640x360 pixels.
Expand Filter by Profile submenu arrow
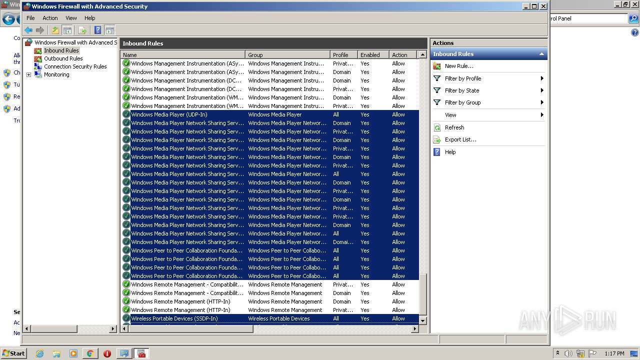[542, 78]
